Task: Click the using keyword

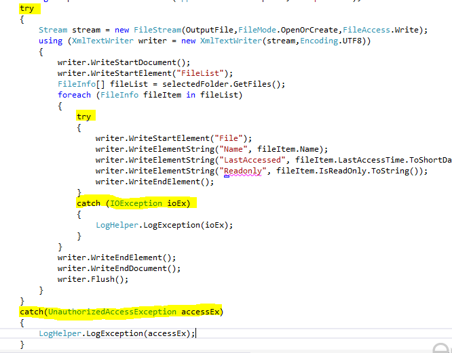Action: 50,41
